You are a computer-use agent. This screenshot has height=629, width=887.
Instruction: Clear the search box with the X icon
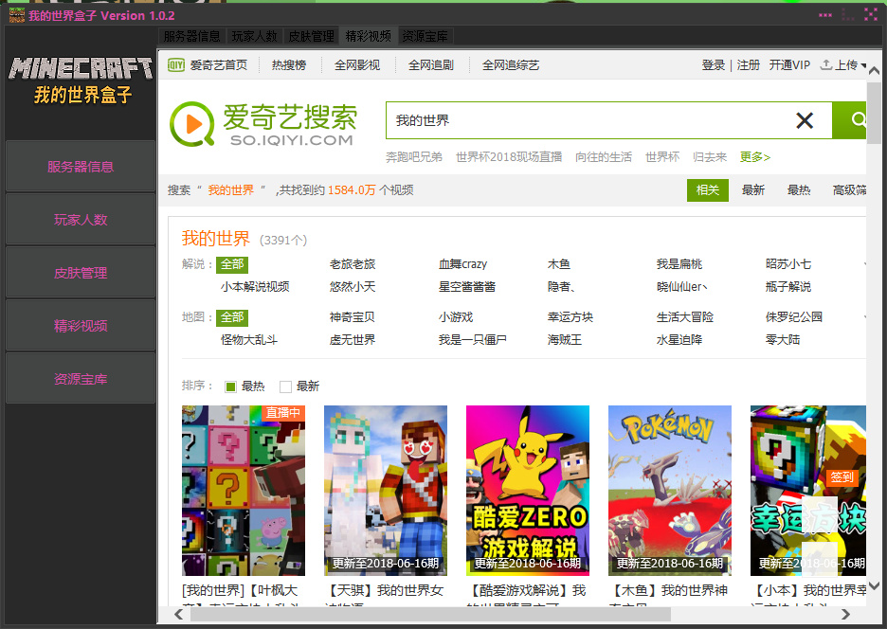coord(805,120)
